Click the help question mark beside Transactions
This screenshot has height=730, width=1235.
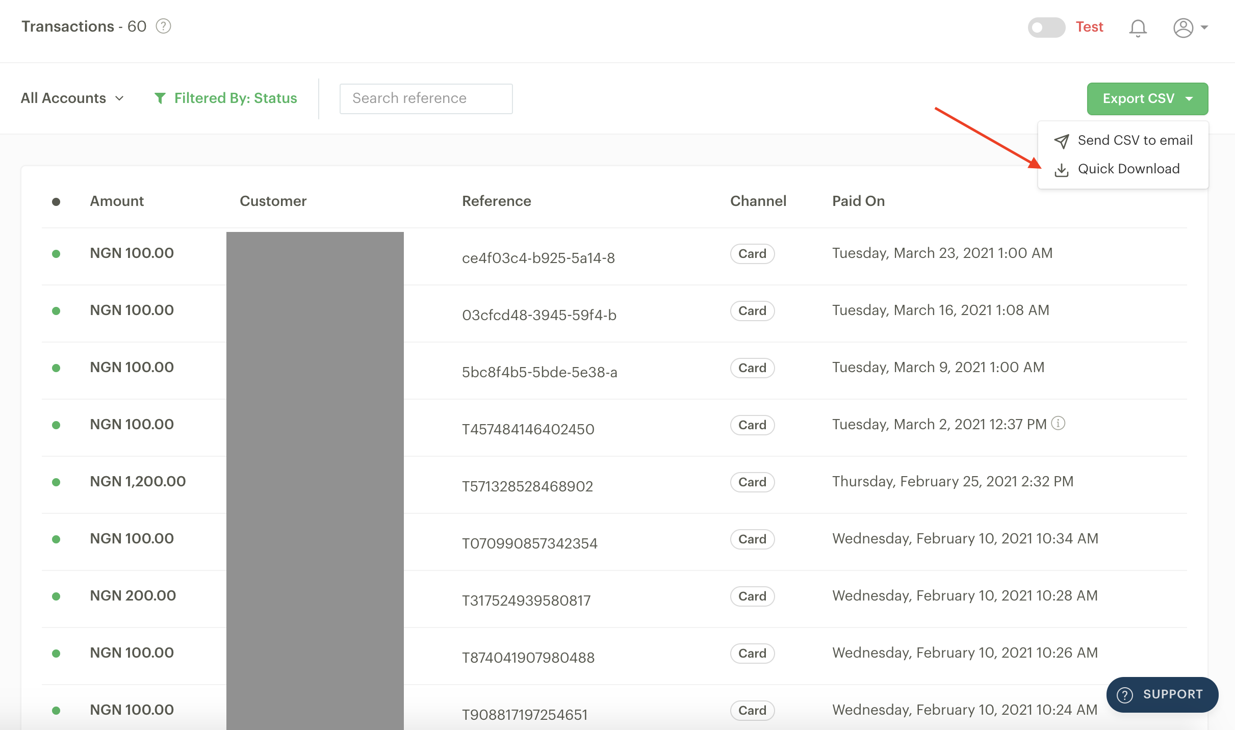click(x=163, y=26)
